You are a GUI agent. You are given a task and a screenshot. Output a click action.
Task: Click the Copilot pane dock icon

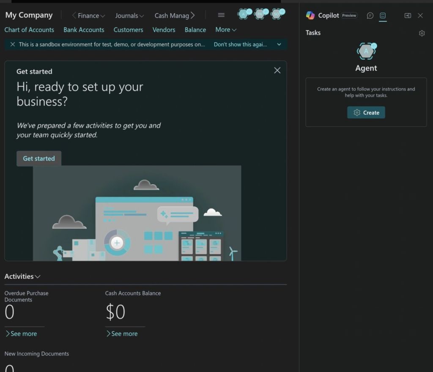(408, 16)
